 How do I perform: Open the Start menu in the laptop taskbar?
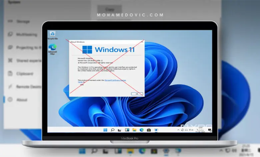click(105, 130)
